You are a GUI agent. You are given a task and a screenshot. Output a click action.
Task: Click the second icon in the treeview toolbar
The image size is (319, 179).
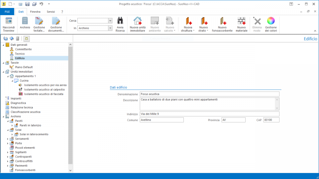tap(12, 39)
